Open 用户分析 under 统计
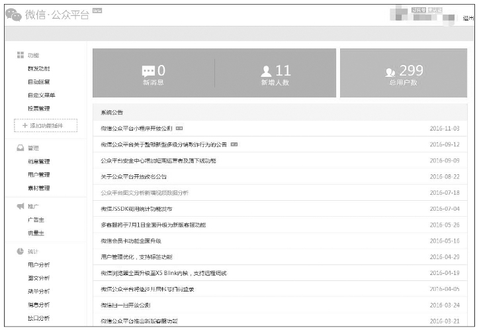Screen dimensions: 481x334 38,264
